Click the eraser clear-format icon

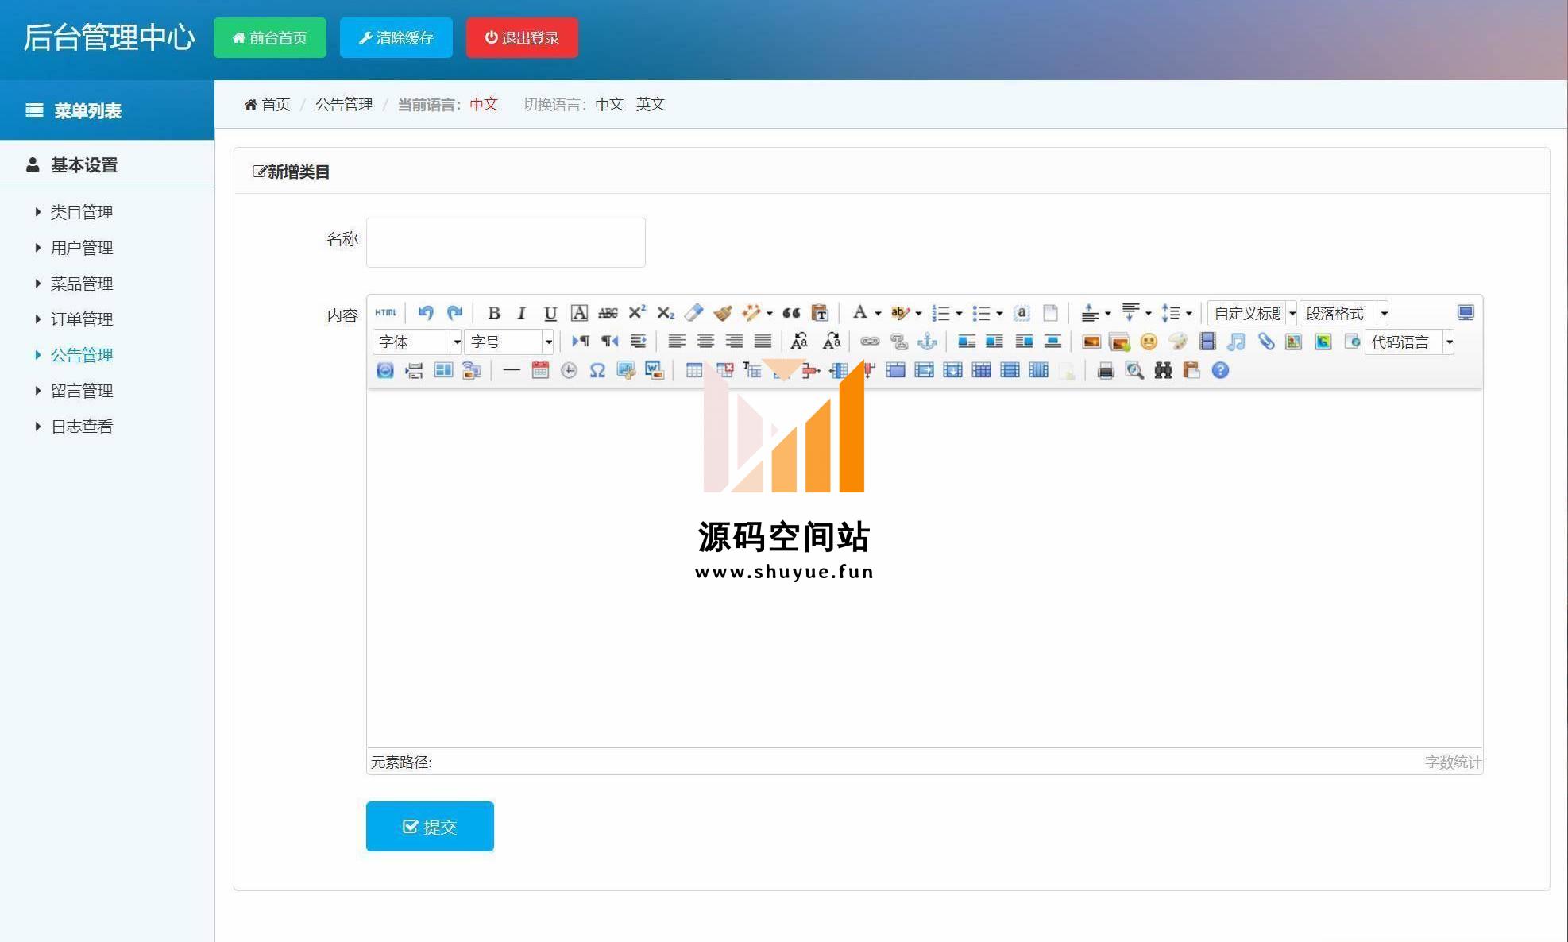pyautogui.click(x=693, y=313)
